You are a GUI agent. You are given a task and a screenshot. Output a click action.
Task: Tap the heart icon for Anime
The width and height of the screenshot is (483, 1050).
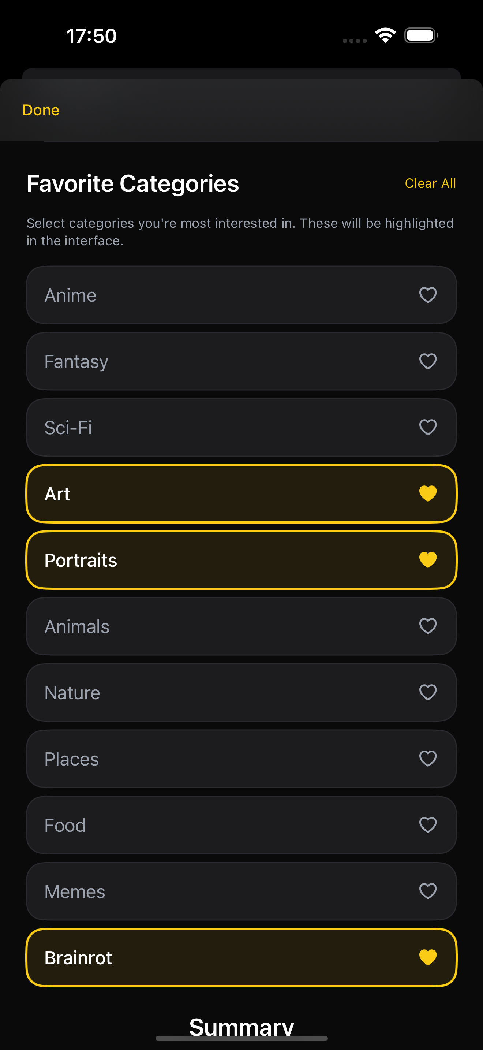[x=428, y=295]
